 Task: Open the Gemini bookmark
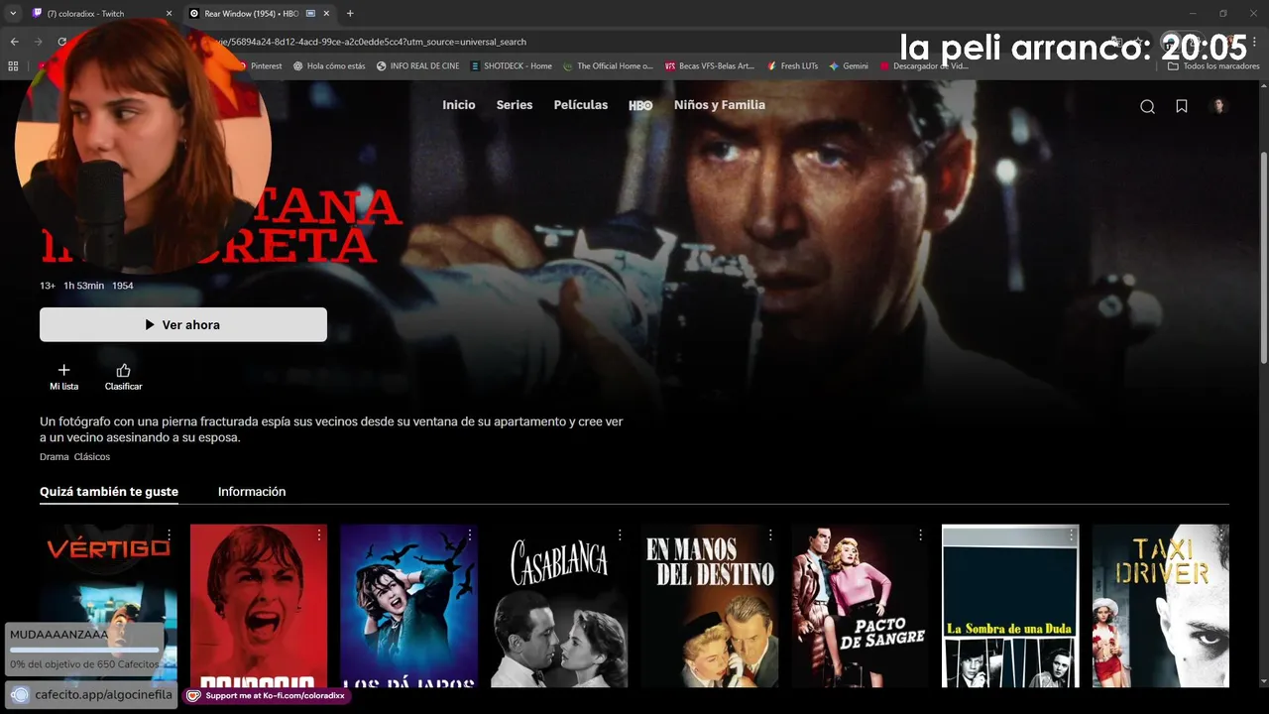click(849, 66)
